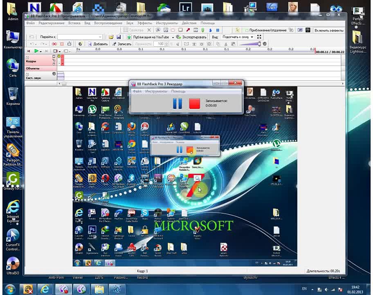Click the red playhead marker on the timeline
Viewport: 373px width, 295px height.
[315, 51]
